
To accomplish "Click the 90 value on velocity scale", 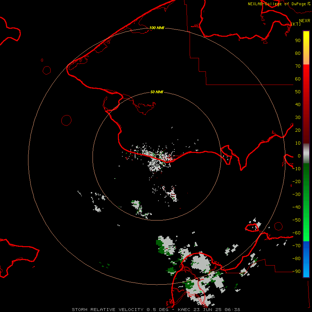I will tap(298, 41).
